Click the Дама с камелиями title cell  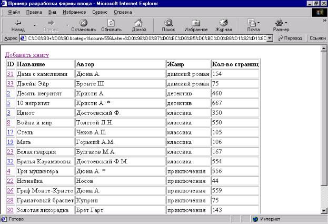click(45, 74)
